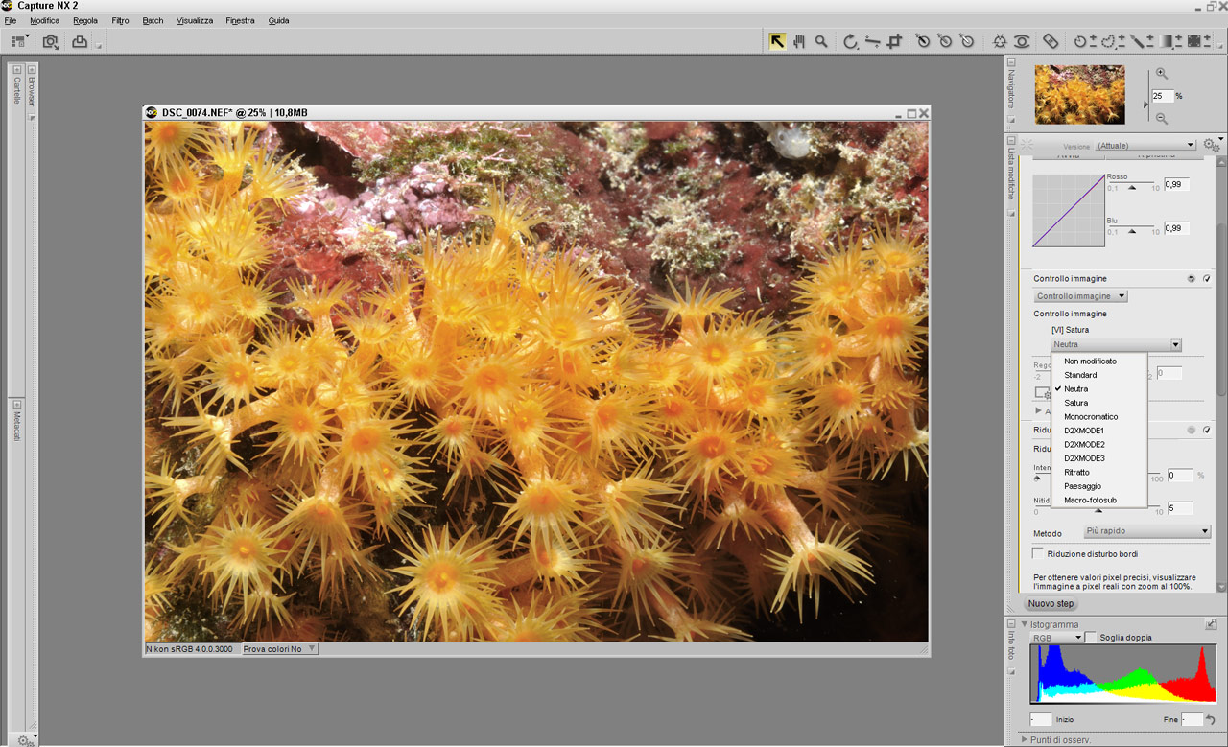Collapse the Navigatore panel
The image size is (1228, 747).
pyautogui.click(x=1010, y=63)
